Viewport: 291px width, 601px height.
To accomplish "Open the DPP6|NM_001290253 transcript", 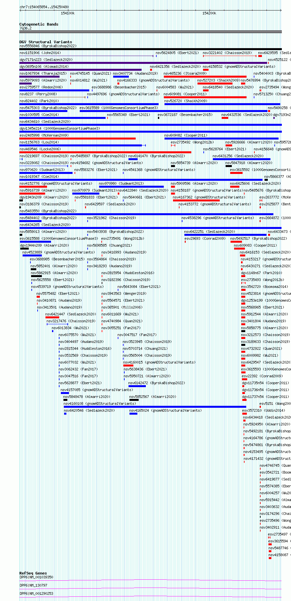I will tap(36, 593).
